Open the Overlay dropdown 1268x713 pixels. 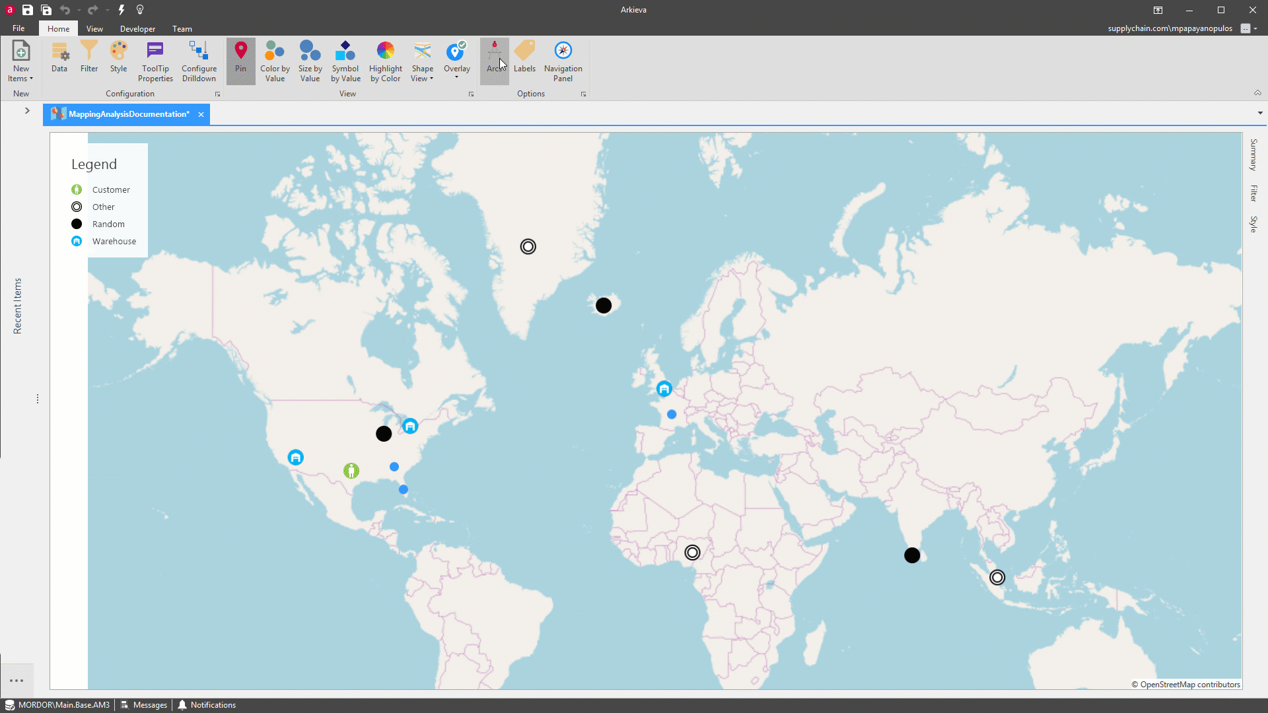(457, 61)
